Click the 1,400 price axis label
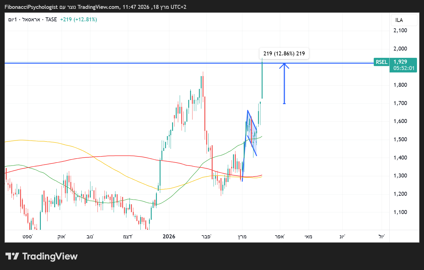The height and width of the screenshot is (270, 424). tap(400, 158)
